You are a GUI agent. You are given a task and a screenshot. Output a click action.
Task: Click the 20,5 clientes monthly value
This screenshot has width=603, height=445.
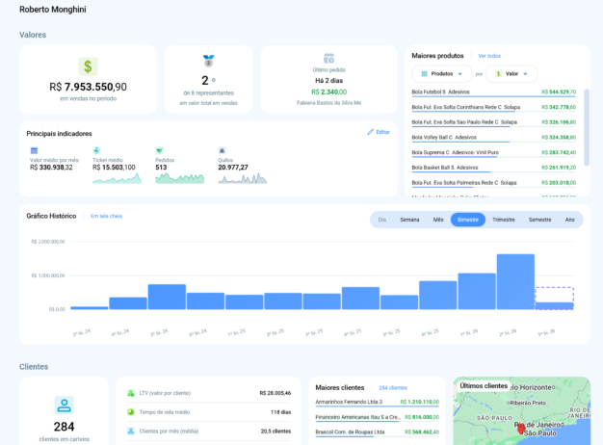tap(275, 432)
